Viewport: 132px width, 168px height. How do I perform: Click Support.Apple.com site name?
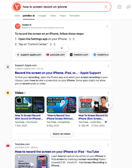(x=26, y=65)
